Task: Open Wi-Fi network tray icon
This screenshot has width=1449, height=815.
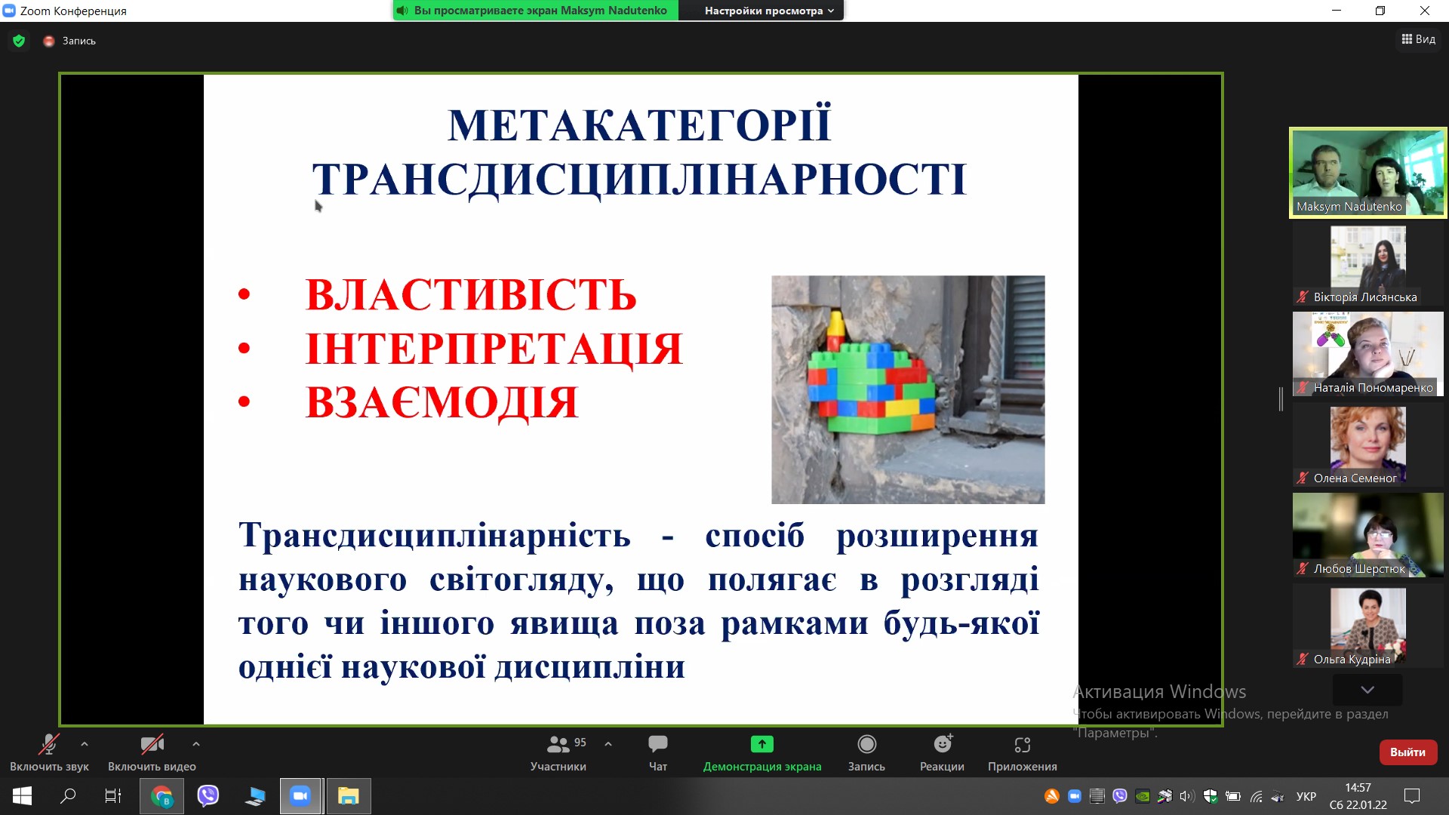Action: click(x=1256, y=796)
